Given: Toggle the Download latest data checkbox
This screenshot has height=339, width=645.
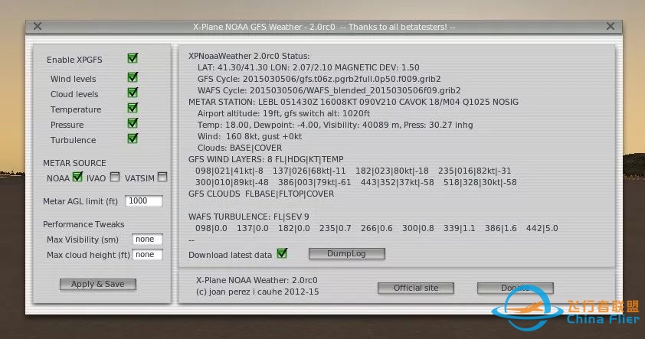Looking at the screenshot, I should coord(282,253).
